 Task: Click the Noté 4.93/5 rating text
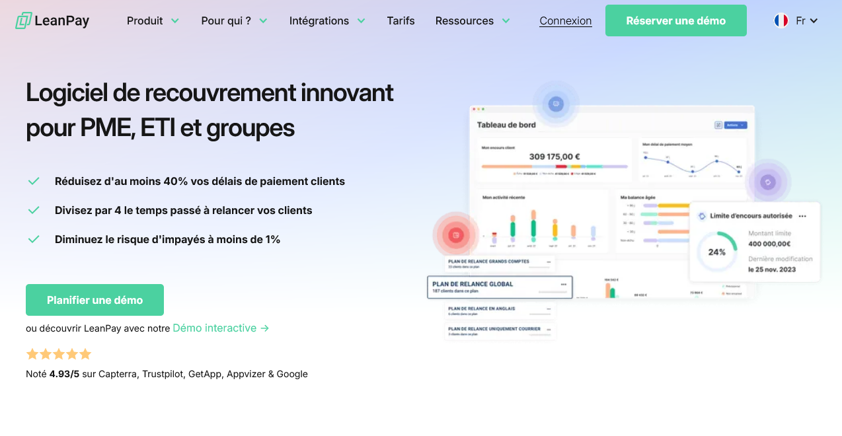click(167, 374)
